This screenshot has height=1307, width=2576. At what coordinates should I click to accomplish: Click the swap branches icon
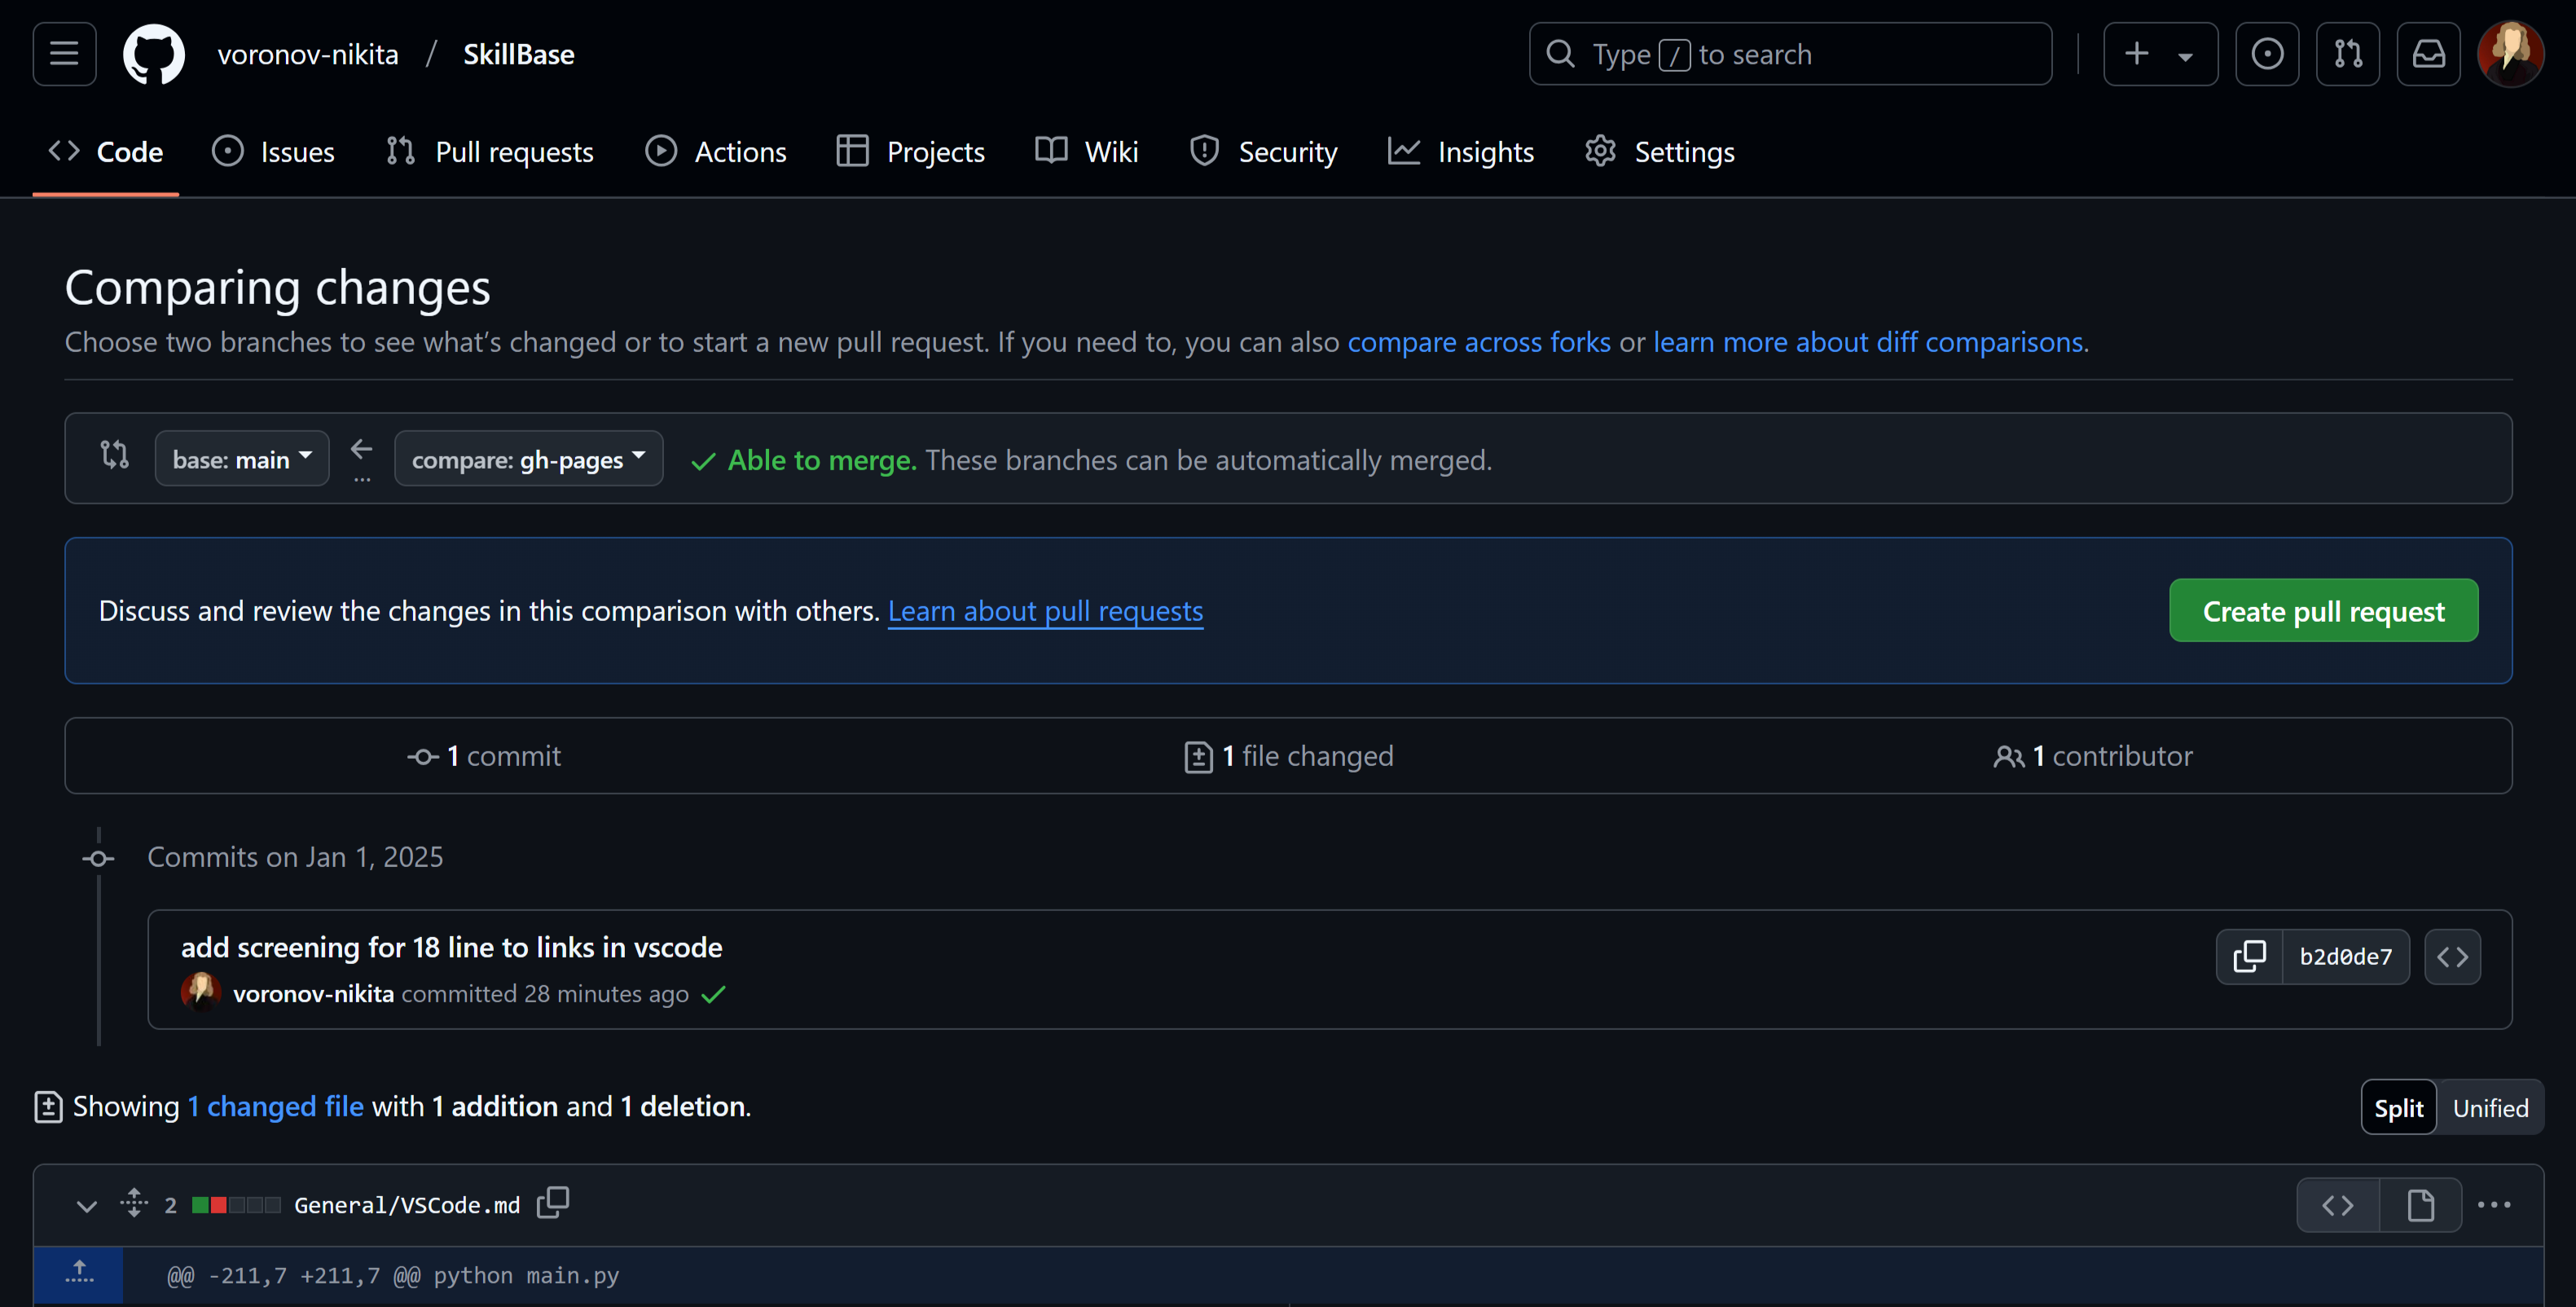(x=115, y=459)
